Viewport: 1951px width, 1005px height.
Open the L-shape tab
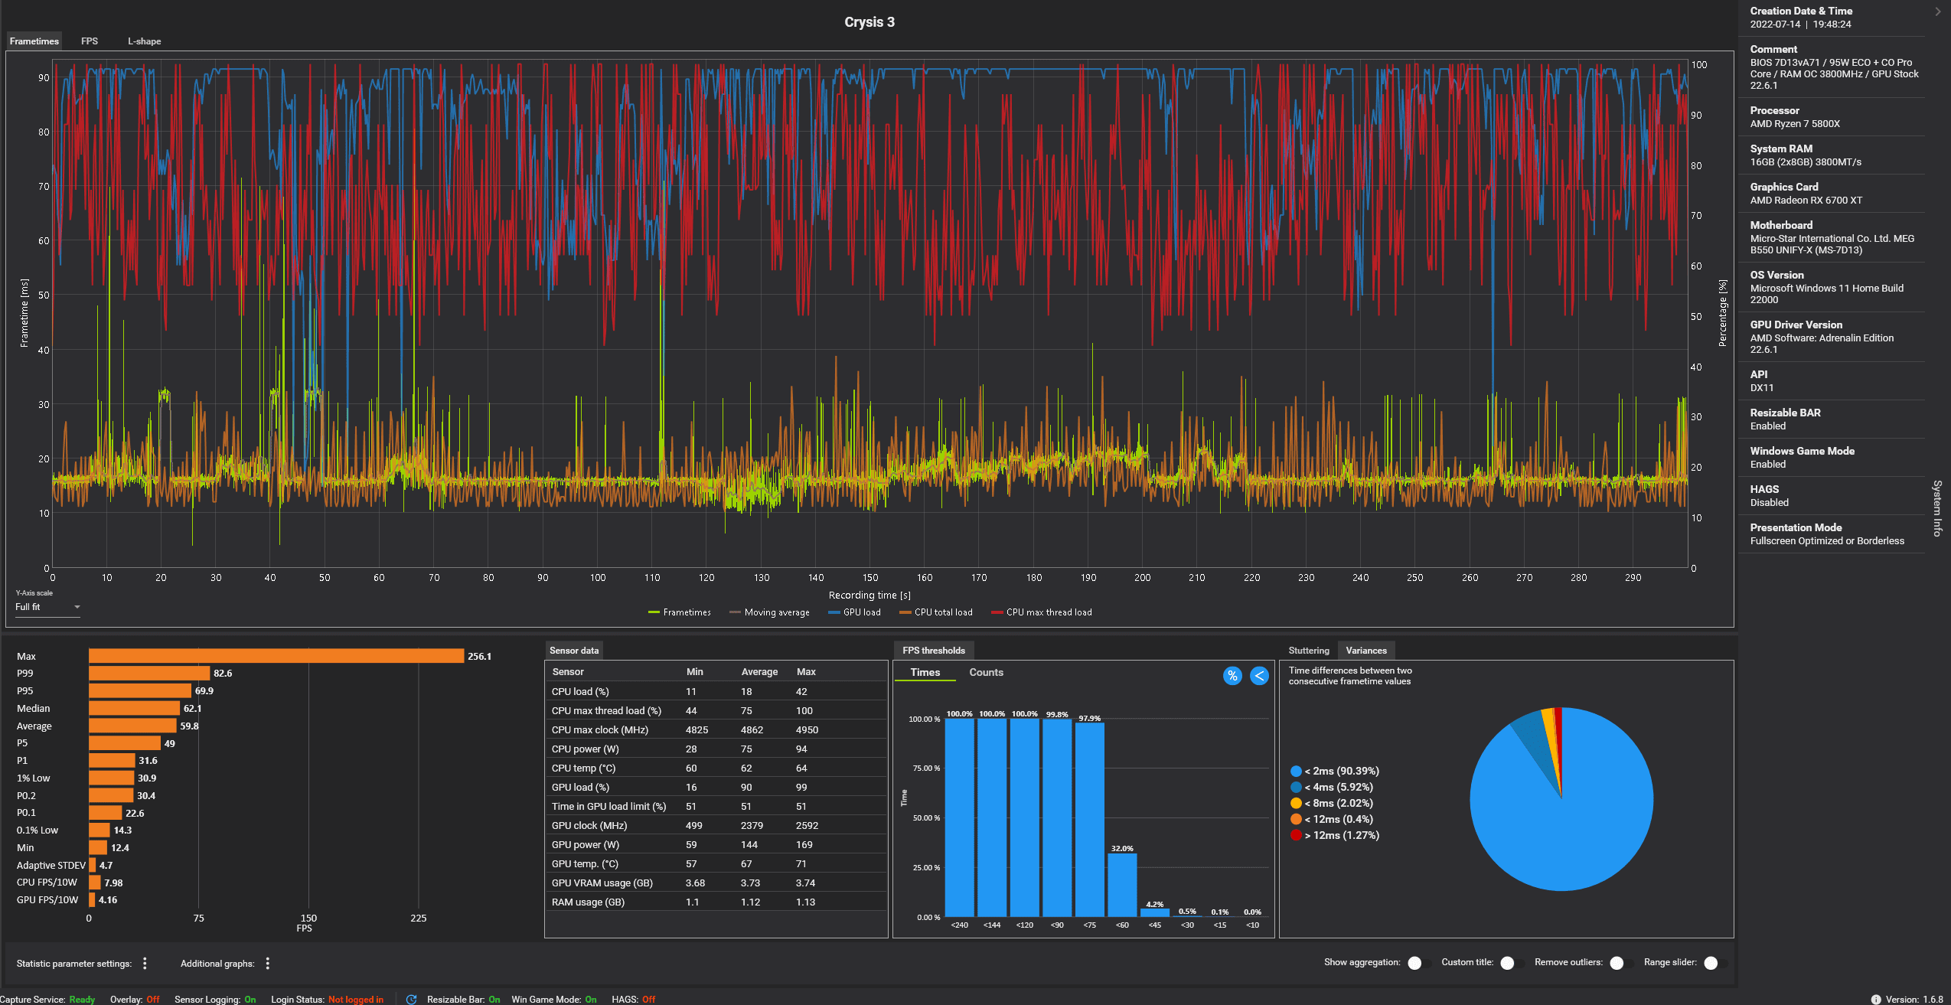pos(144,41)
